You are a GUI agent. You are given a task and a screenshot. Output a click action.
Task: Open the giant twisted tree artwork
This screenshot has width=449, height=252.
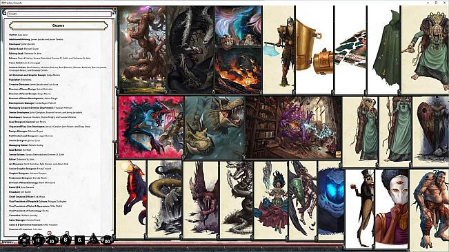pyautogui.click(x=142, y=50)
